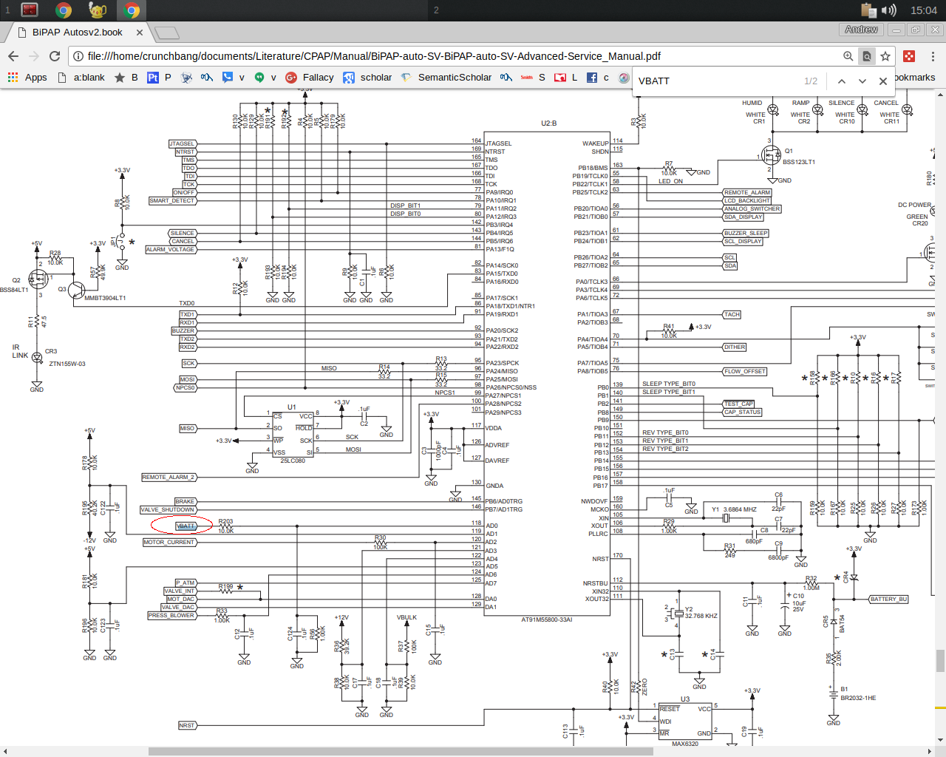The height and width of the screenshot is (757, 946).
Task: Open the Fallacy bookmark
Action: click(310, 78)
